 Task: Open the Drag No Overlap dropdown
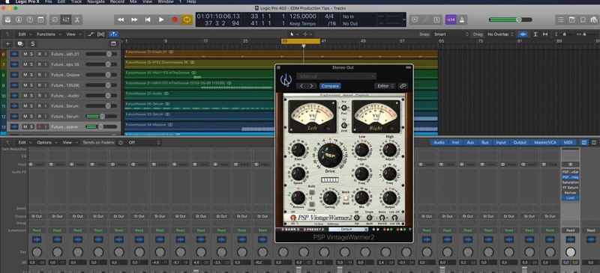tap(500, 34)
